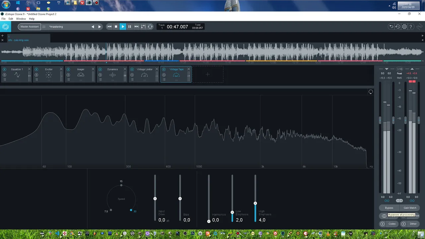Open the File menu

click(x=3, y=19)
